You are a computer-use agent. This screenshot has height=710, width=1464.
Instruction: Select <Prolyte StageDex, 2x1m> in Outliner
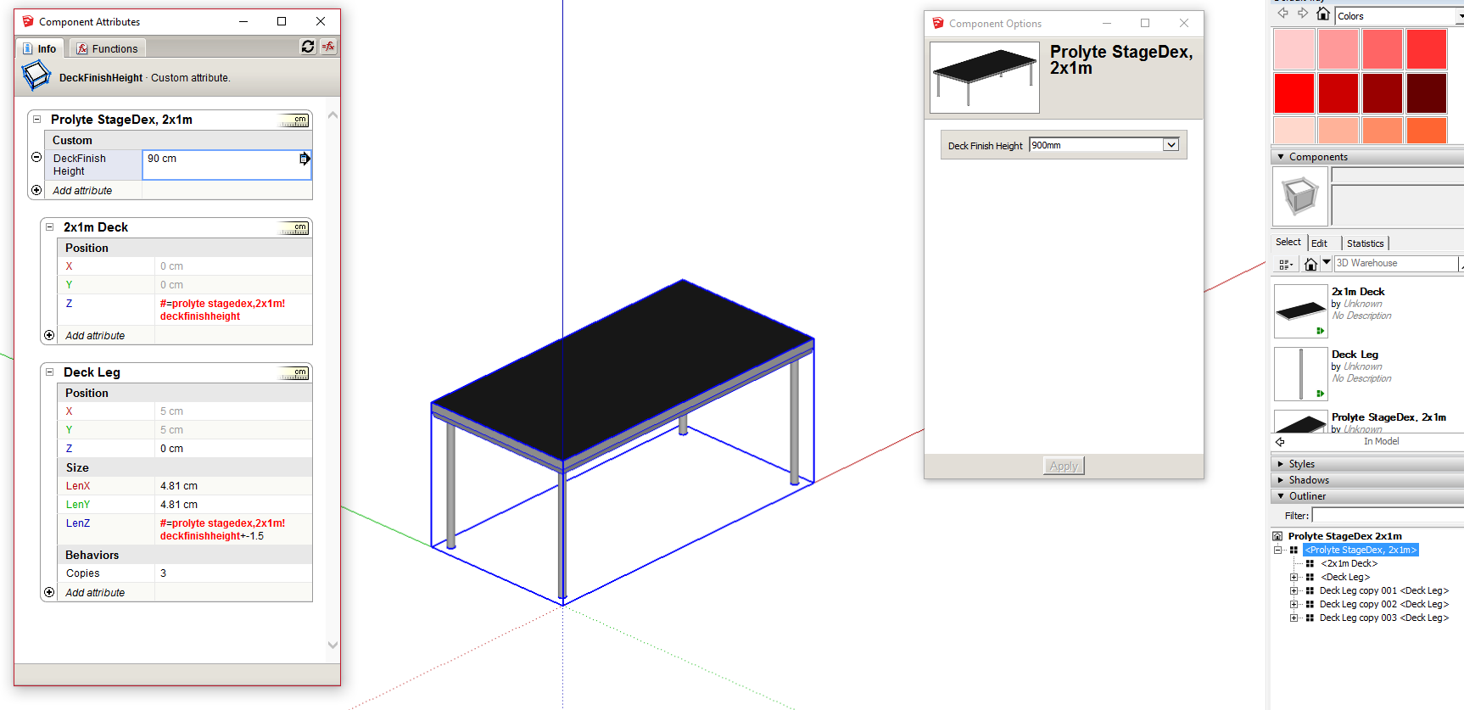click(x=1361, y=551)
